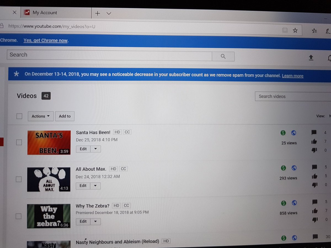This screenshot has width=331, height=248.
Task: Tick the select-all videos checkbox
Action: [19, 116]
